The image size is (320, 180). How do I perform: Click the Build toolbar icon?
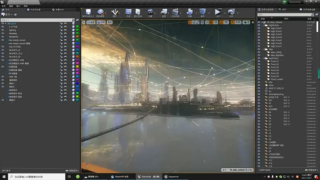pyautogui.click(x=190, y=13)
